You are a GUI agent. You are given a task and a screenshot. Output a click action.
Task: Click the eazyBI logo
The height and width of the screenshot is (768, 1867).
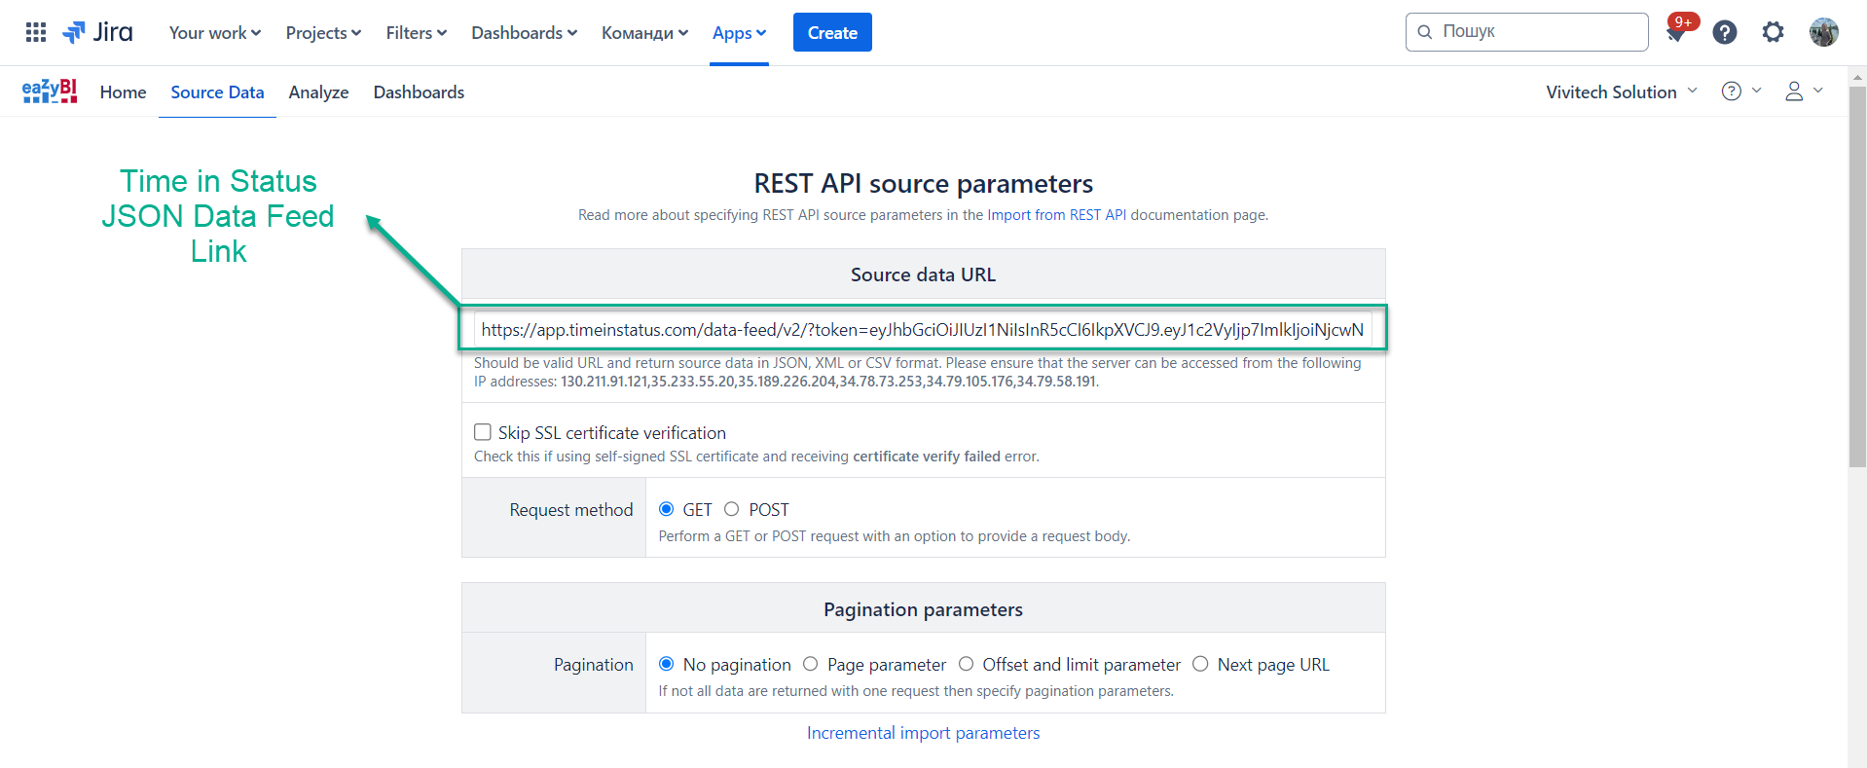(x=50, y=91)
